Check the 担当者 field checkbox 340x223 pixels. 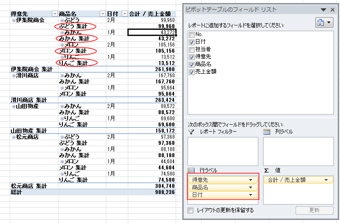tap(192, 50)
